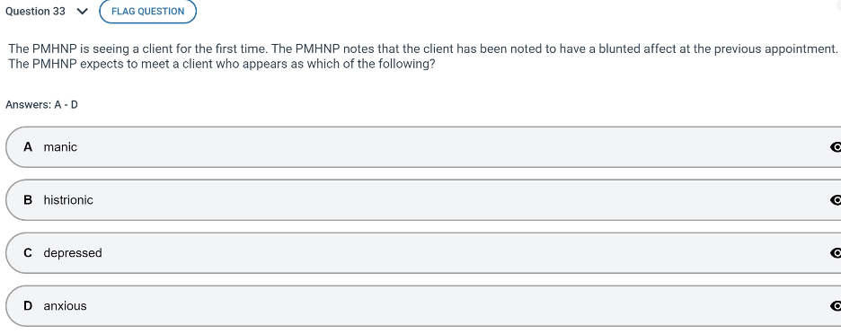This screenshot has width=841, height=334.
Task: Toggle eye icon on anxious answer row
Action: pyautogui.click(x=835, y=305)
